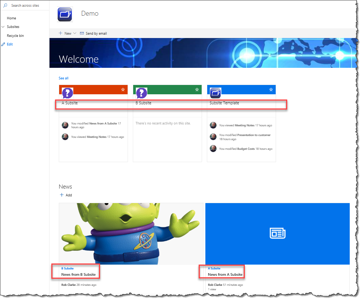Click the Add news button
This screenshot has height=300, width=362.
coord(66,195)
